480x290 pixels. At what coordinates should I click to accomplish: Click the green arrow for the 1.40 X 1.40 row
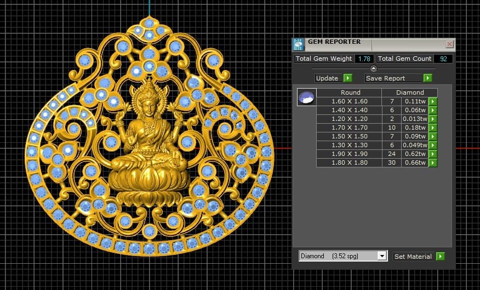[433, 110]
